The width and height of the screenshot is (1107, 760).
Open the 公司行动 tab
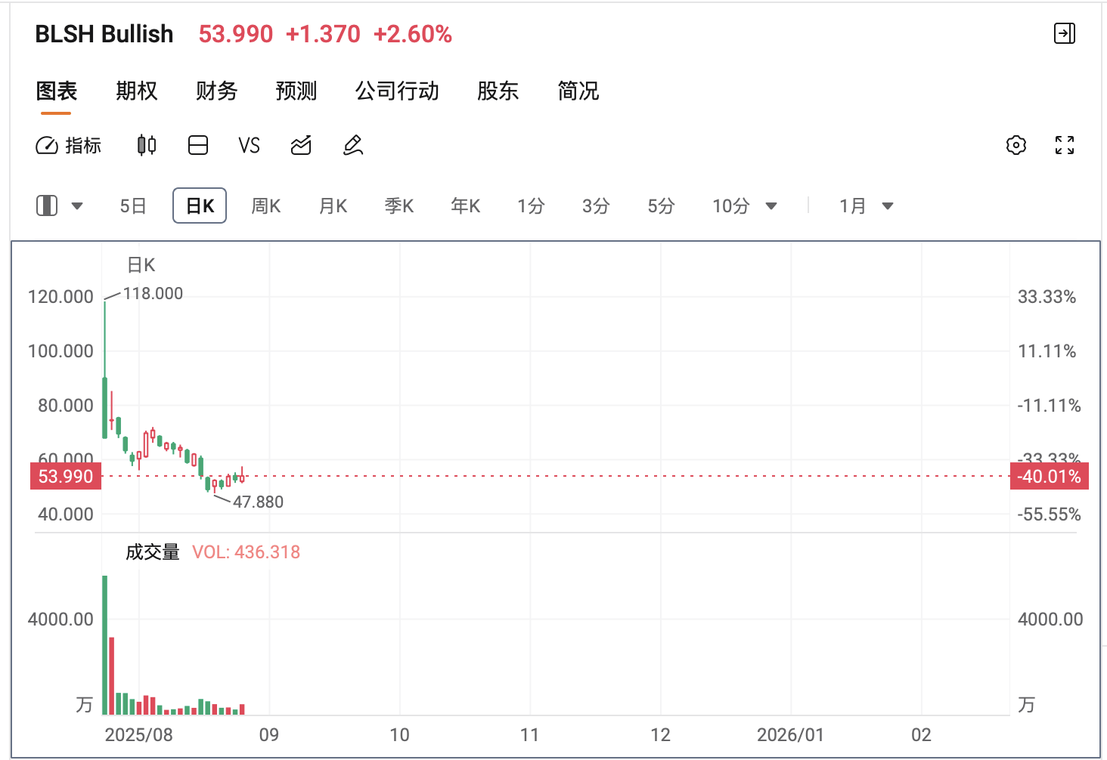click(397, 91)
